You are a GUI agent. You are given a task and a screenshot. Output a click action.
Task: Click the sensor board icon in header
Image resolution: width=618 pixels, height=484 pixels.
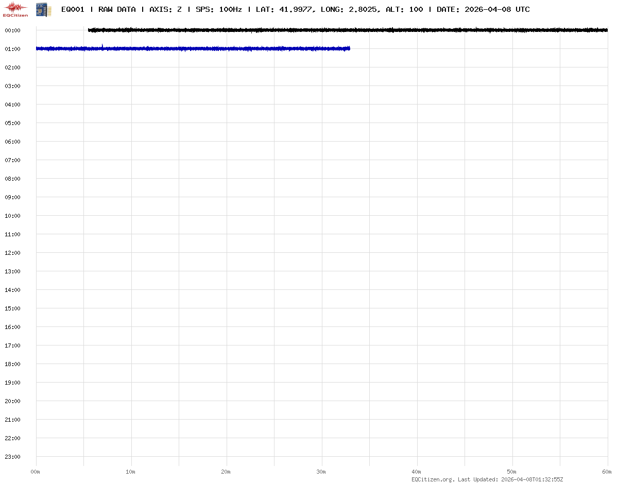coord(43,9)
